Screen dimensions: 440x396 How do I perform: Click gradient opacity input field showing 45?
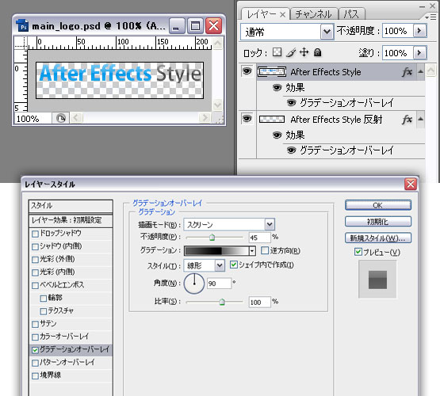(x=259, y=238)
